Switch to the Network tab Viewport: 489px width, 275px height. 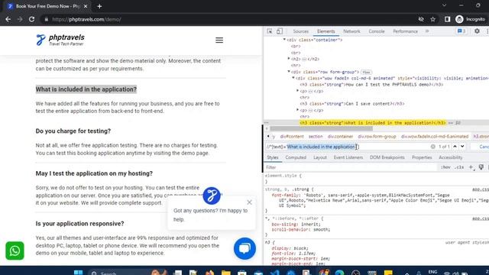click(x=351, y=31)
